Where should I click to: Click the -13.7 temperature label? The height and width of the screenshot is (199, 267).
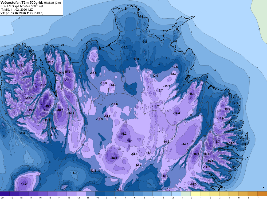pos(160,91)
